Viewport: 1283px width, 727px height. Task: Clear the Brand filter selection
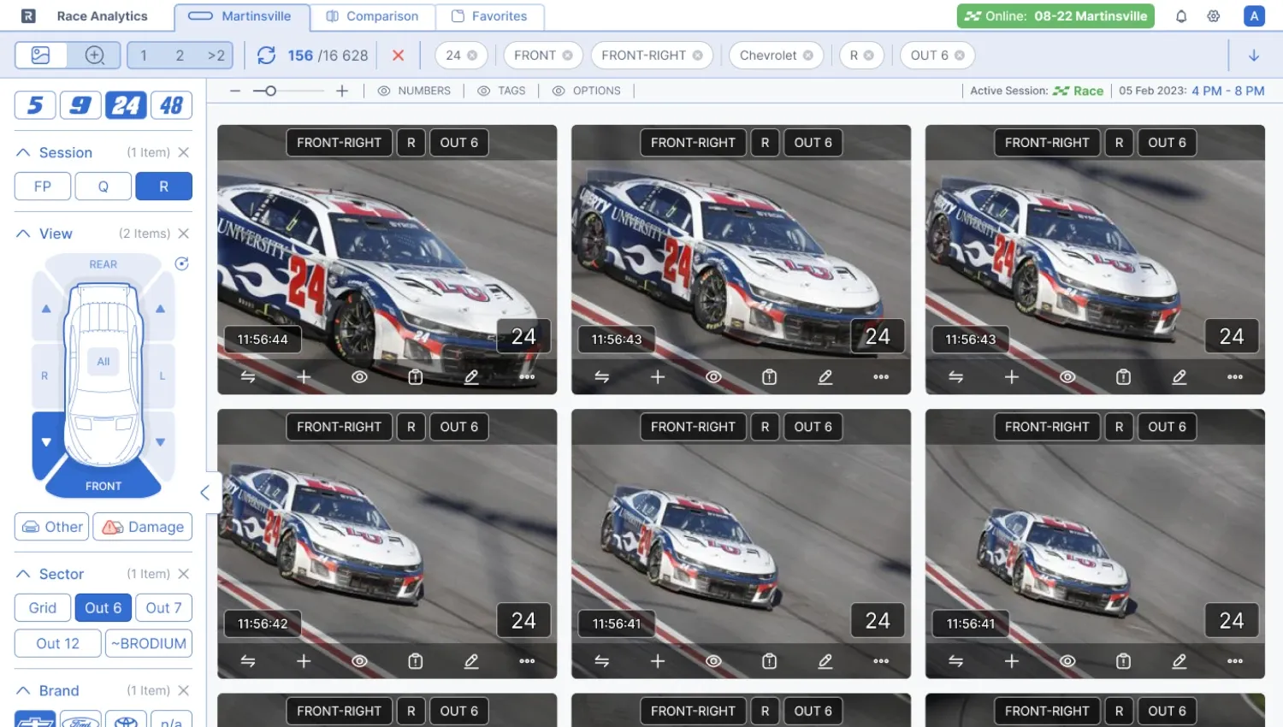(183, 690)
